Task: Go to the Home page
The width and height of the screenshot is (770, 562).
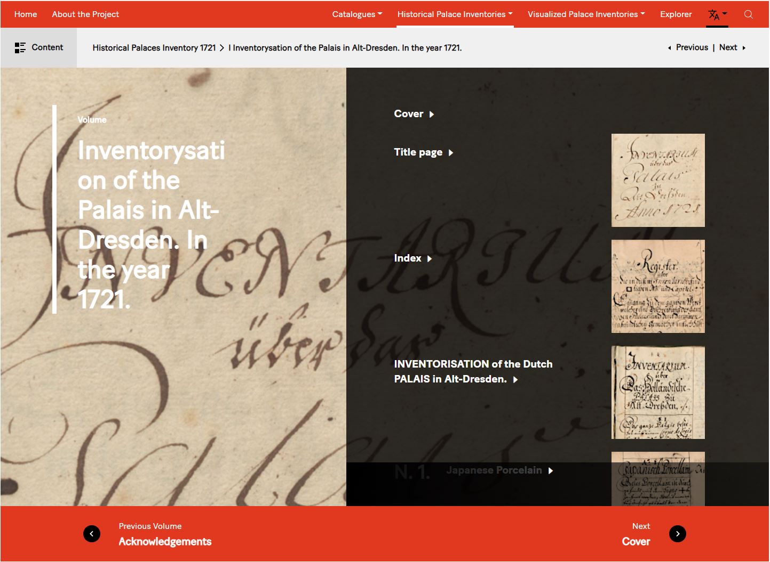Action: 26,14
